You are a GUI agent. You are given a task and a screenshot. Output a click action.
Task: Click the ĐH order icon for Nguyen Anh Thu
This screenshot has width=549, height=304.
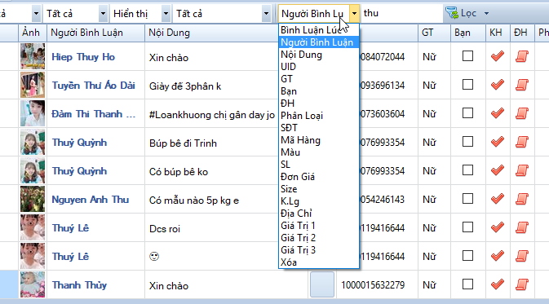[522, 199]
